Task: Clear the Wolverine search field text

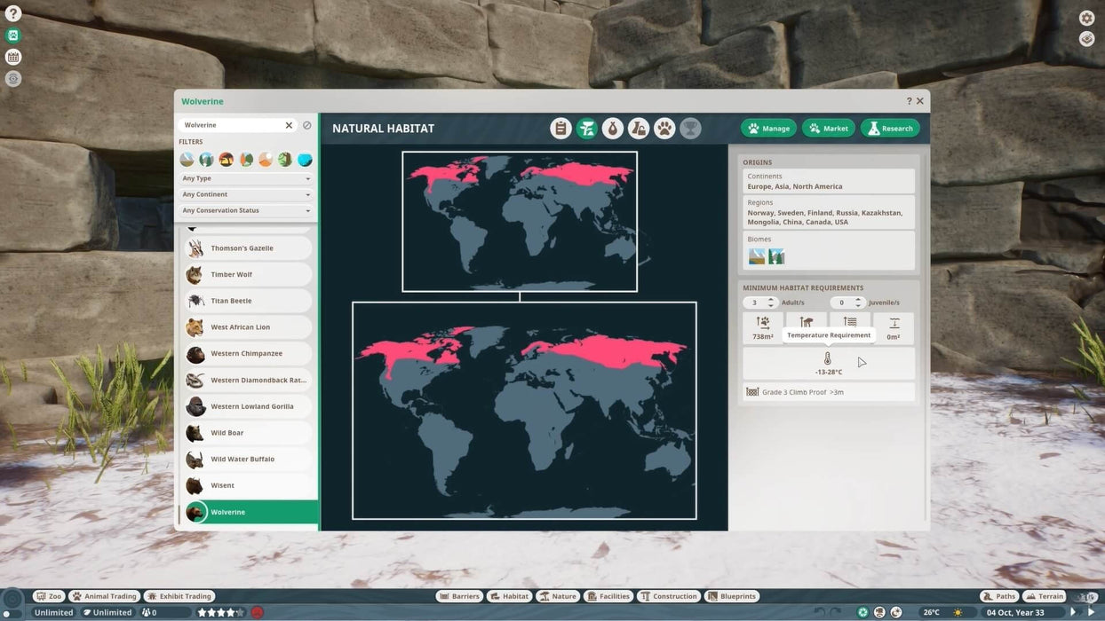Action: pyautogui.click(x=289, y=125)
